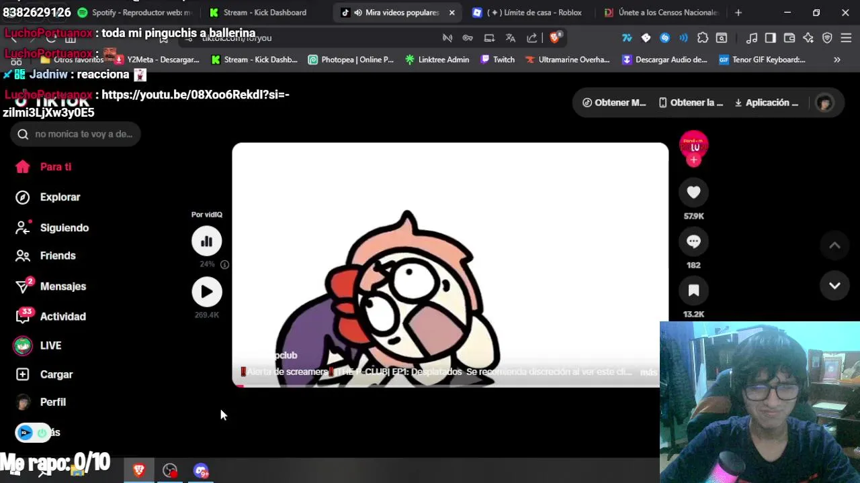Open the Photopea bookmark
Viewport: 860px width, 483px height.
(x=351, y=60)
